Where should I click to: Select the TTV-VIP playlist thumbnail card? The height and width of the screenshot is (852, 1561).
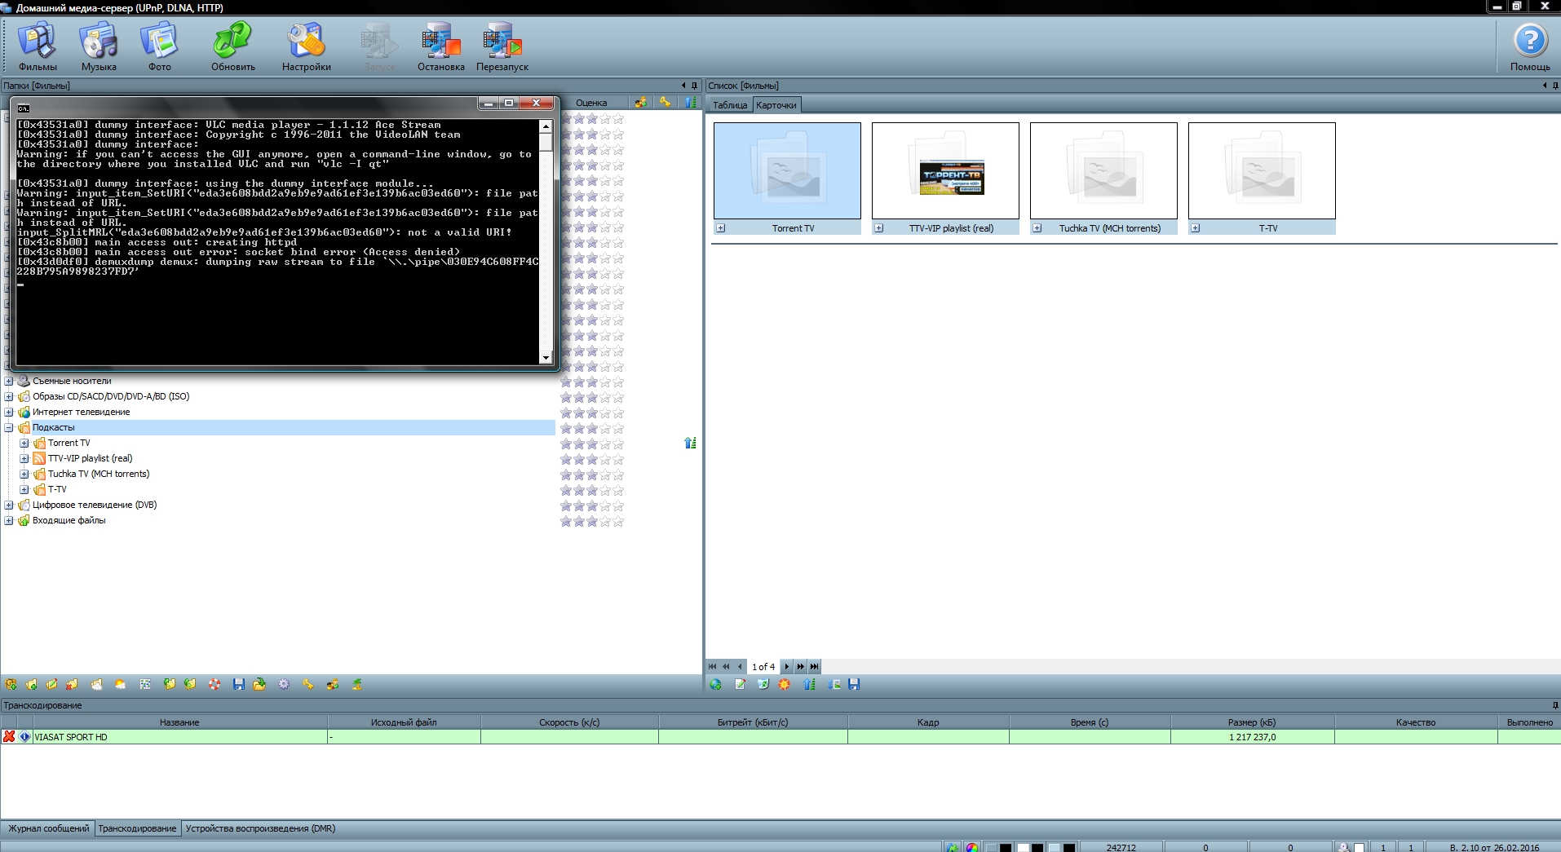pos(945,171)
